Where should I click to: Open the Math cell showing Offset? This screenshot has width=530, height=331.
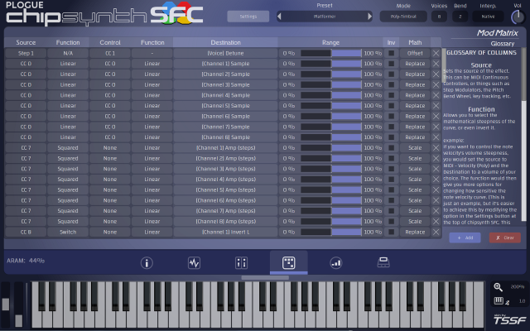[415, 53]
